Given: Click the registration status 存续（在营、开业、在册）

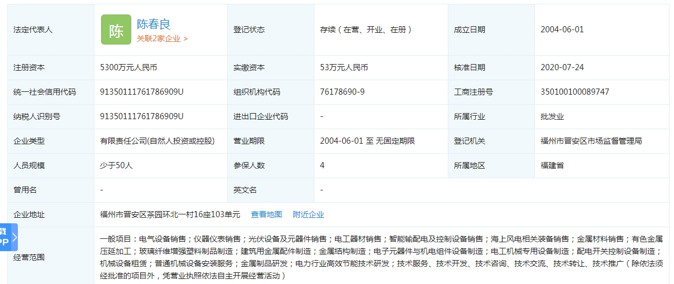Looking at the screenshot, I should (366, 30).
